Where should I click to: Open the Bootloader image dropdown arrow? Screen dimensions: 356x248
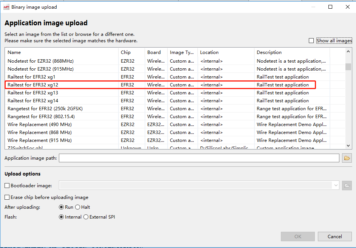[x=336, y=186]
